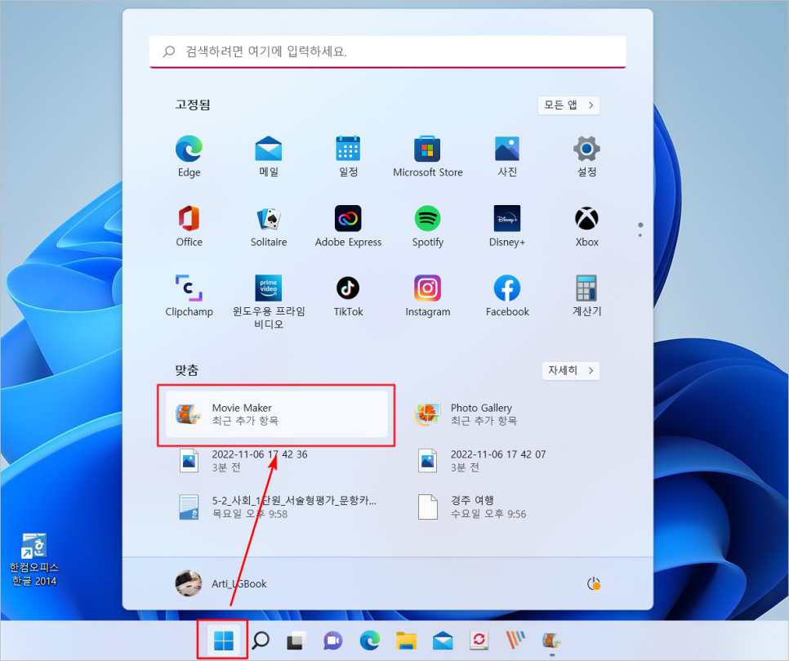Show more recommendations with 자세히 button
789x661 pixels.
click(x=571, y=370)
